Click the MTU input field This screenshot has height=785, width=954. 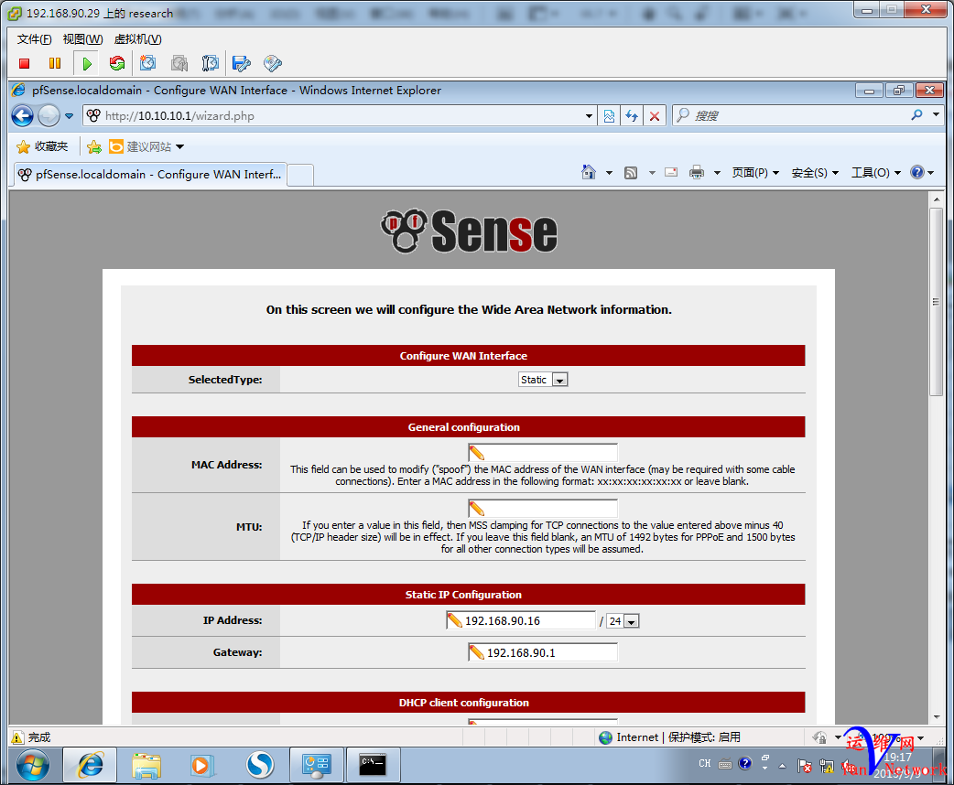click(x=543, y=509)
